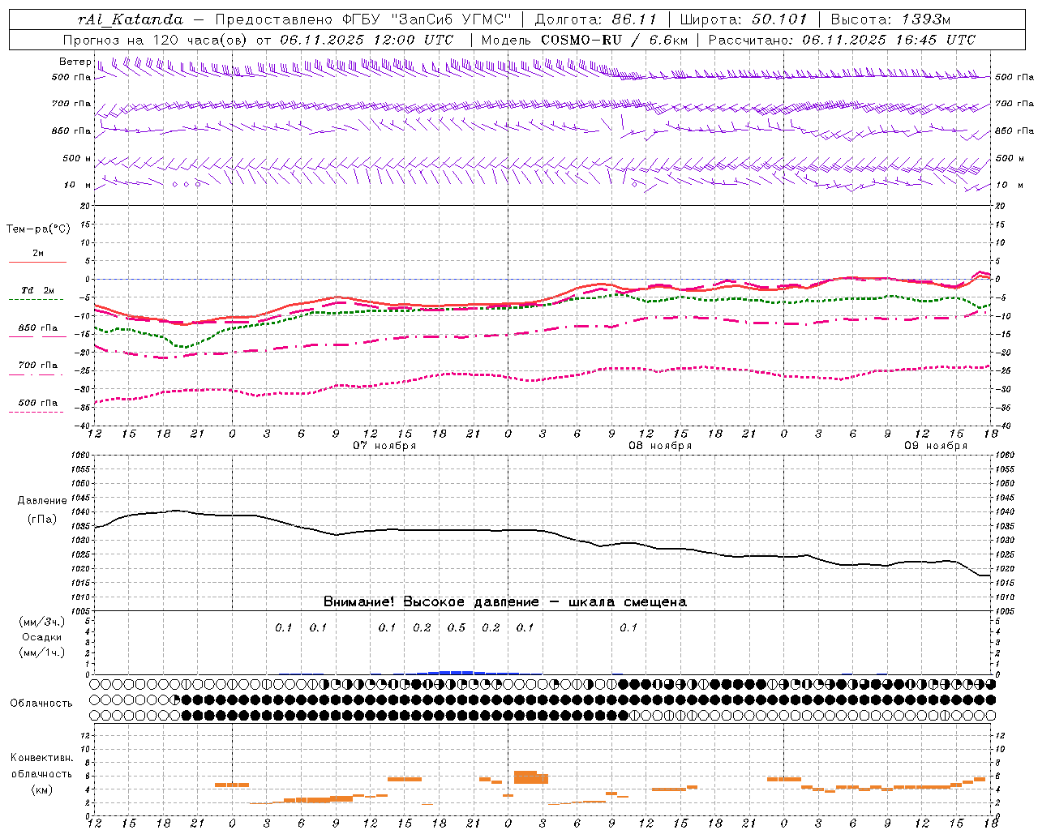Click the (км) unit under convective cloud label
The height and width of the screenshot is (830, 1038).
tap(42, 789)
